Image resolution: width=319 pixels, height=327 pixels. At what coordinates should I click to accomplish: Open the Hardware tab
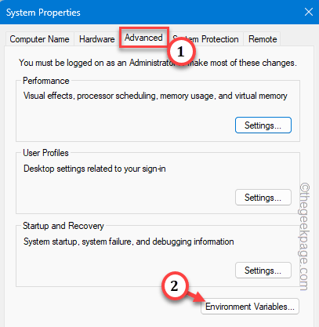96,39
